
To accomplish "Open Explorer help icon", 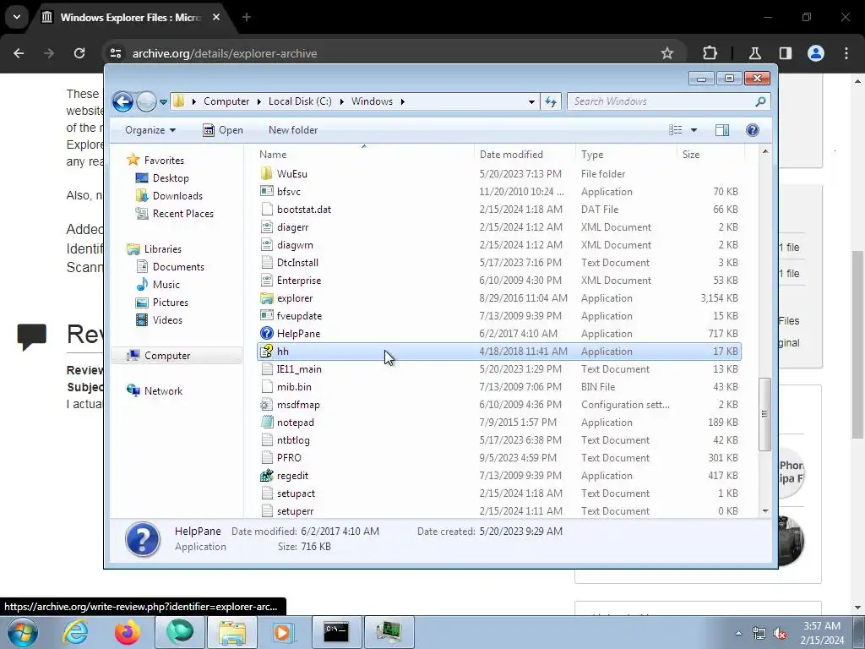I will pyautogui.click(x=753, y=130).
